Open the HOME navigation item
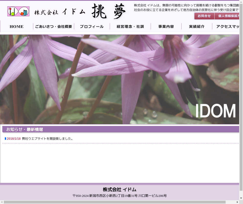 coord(17,27)
